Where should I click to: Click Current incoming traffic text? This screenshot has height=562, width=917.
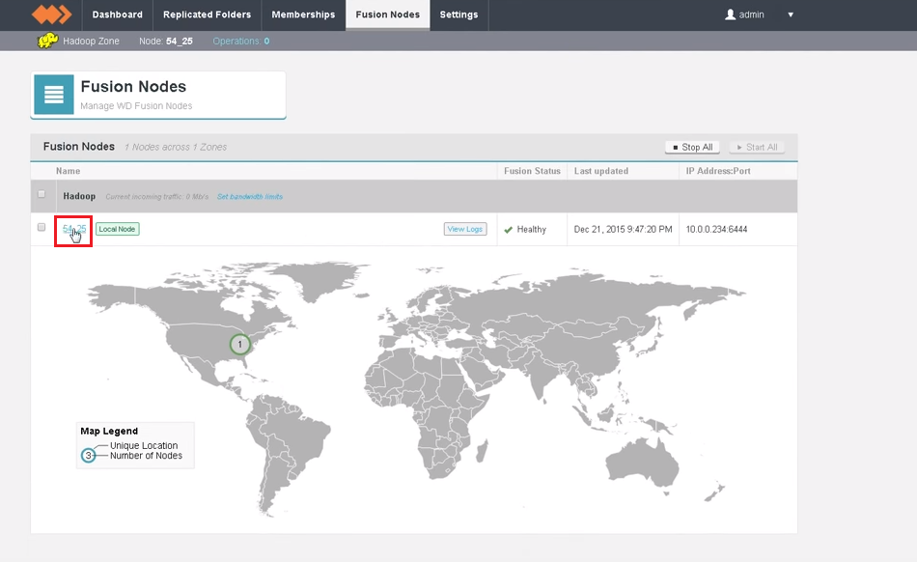[156, 196]
